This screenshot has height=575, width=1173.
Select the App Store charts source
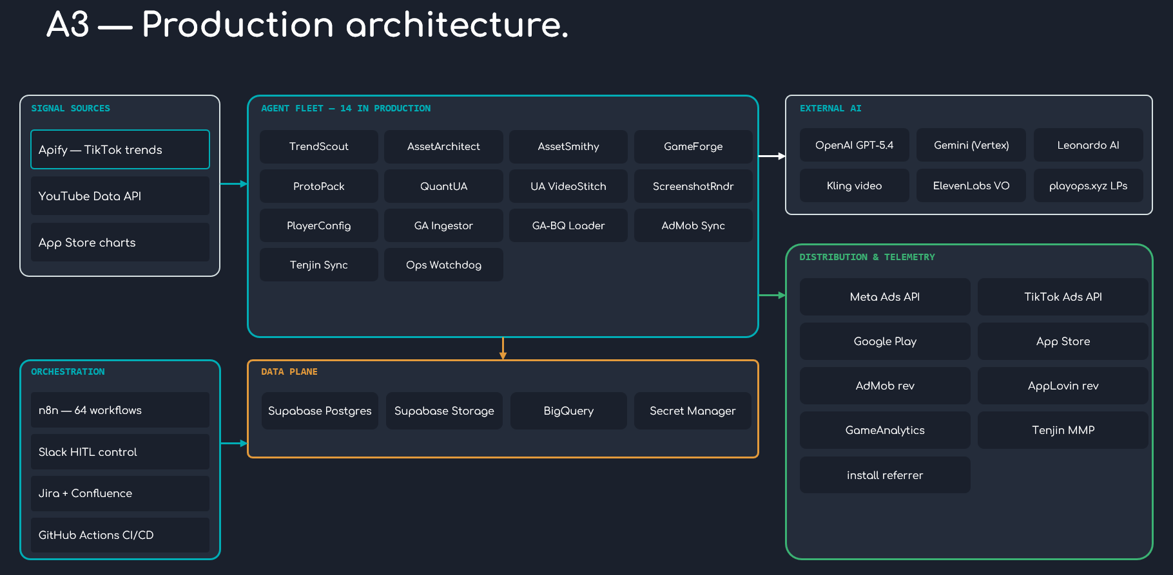(x=120, y=242)
